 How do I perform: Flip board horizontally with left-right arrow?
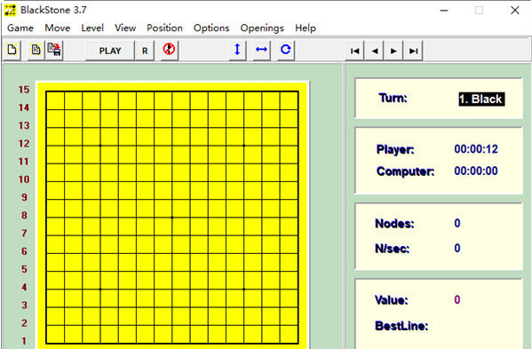(x=261, y=50)
